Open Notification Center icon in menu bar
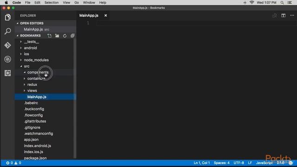The height and width of the screenshot is (167, 297). click(x=290, y=2)
